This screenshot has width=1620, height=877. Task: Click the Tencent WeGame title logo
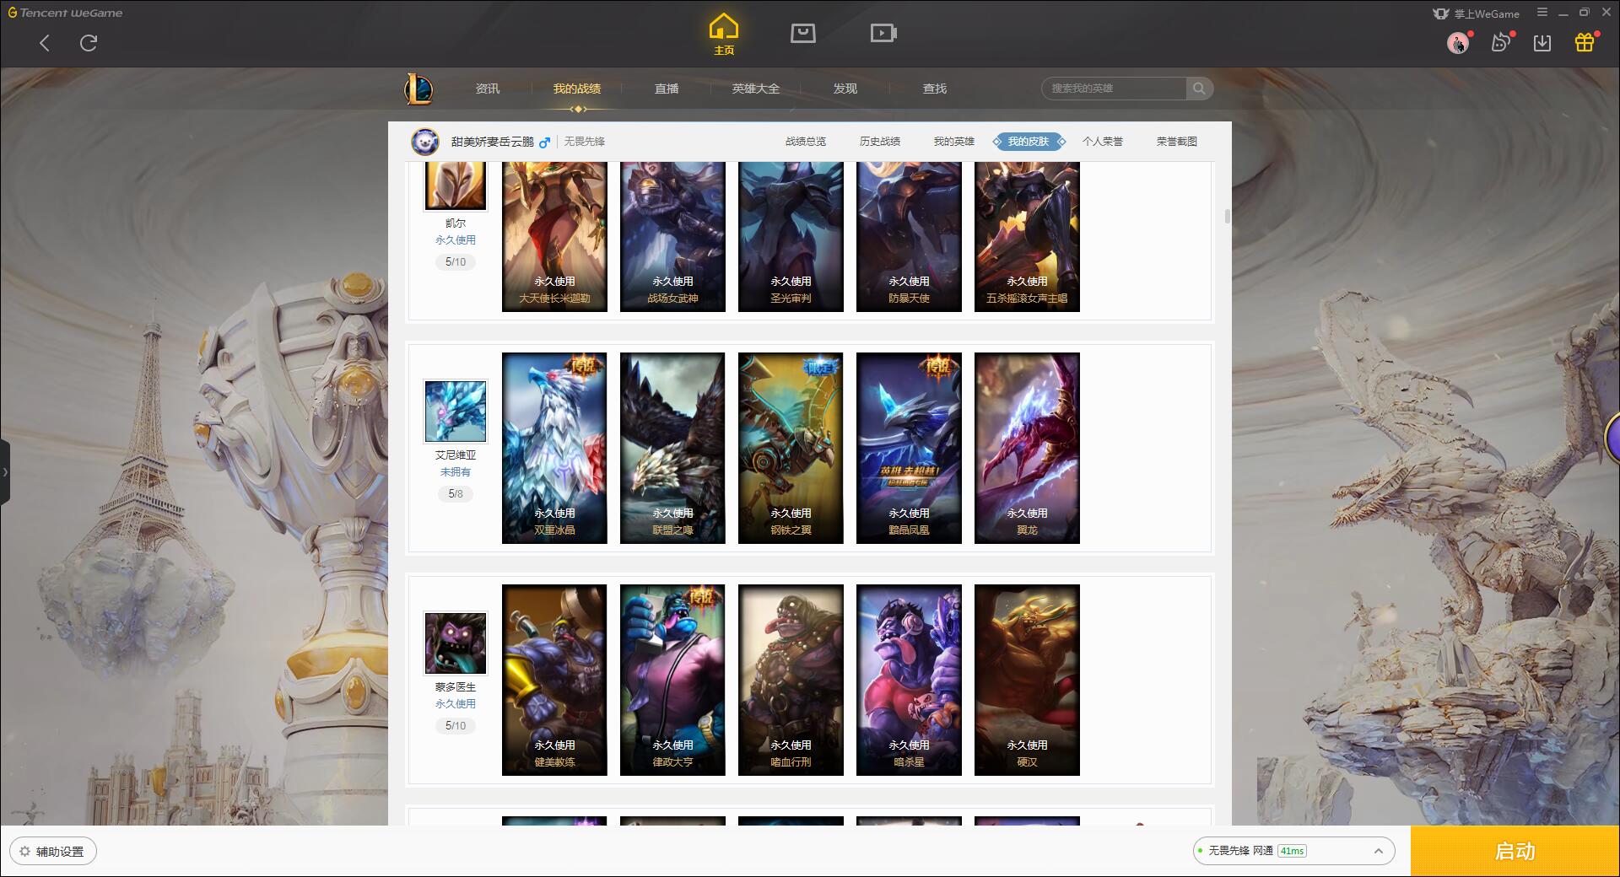pyautogui.click(x=66, y=13)
